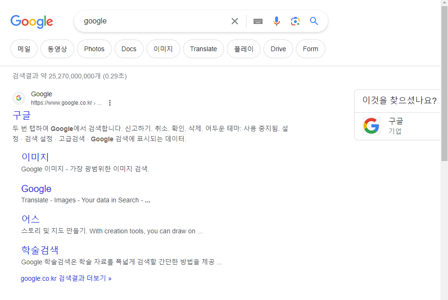448x300 pixels.
Task: Click the https://www.google.co.kr URL breadcrumb
Action: tap(66, 103)
